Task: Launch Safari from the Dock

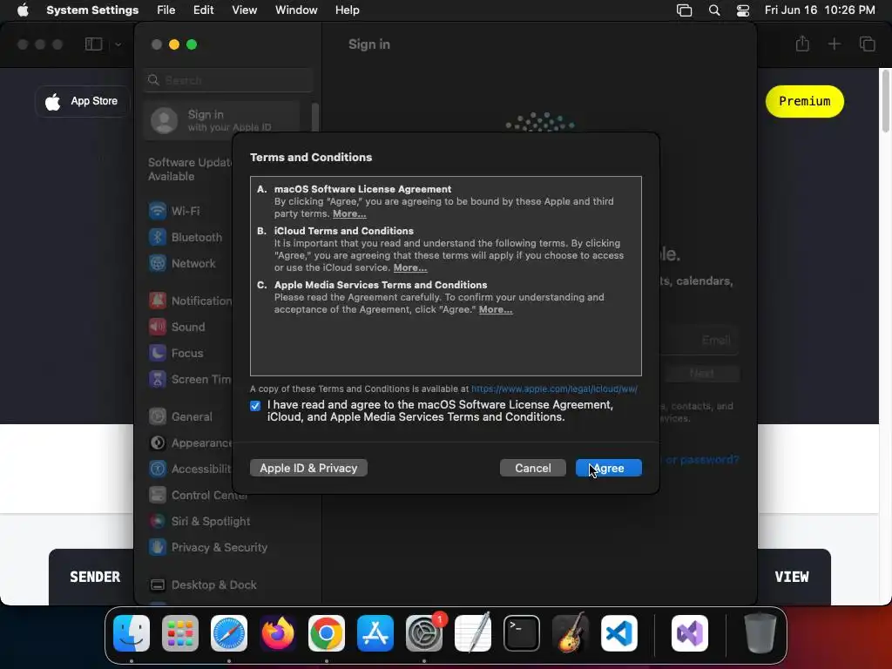Action: (229, 632)
